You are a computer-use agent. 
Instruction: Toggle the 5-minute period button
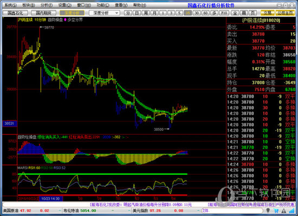179,13
